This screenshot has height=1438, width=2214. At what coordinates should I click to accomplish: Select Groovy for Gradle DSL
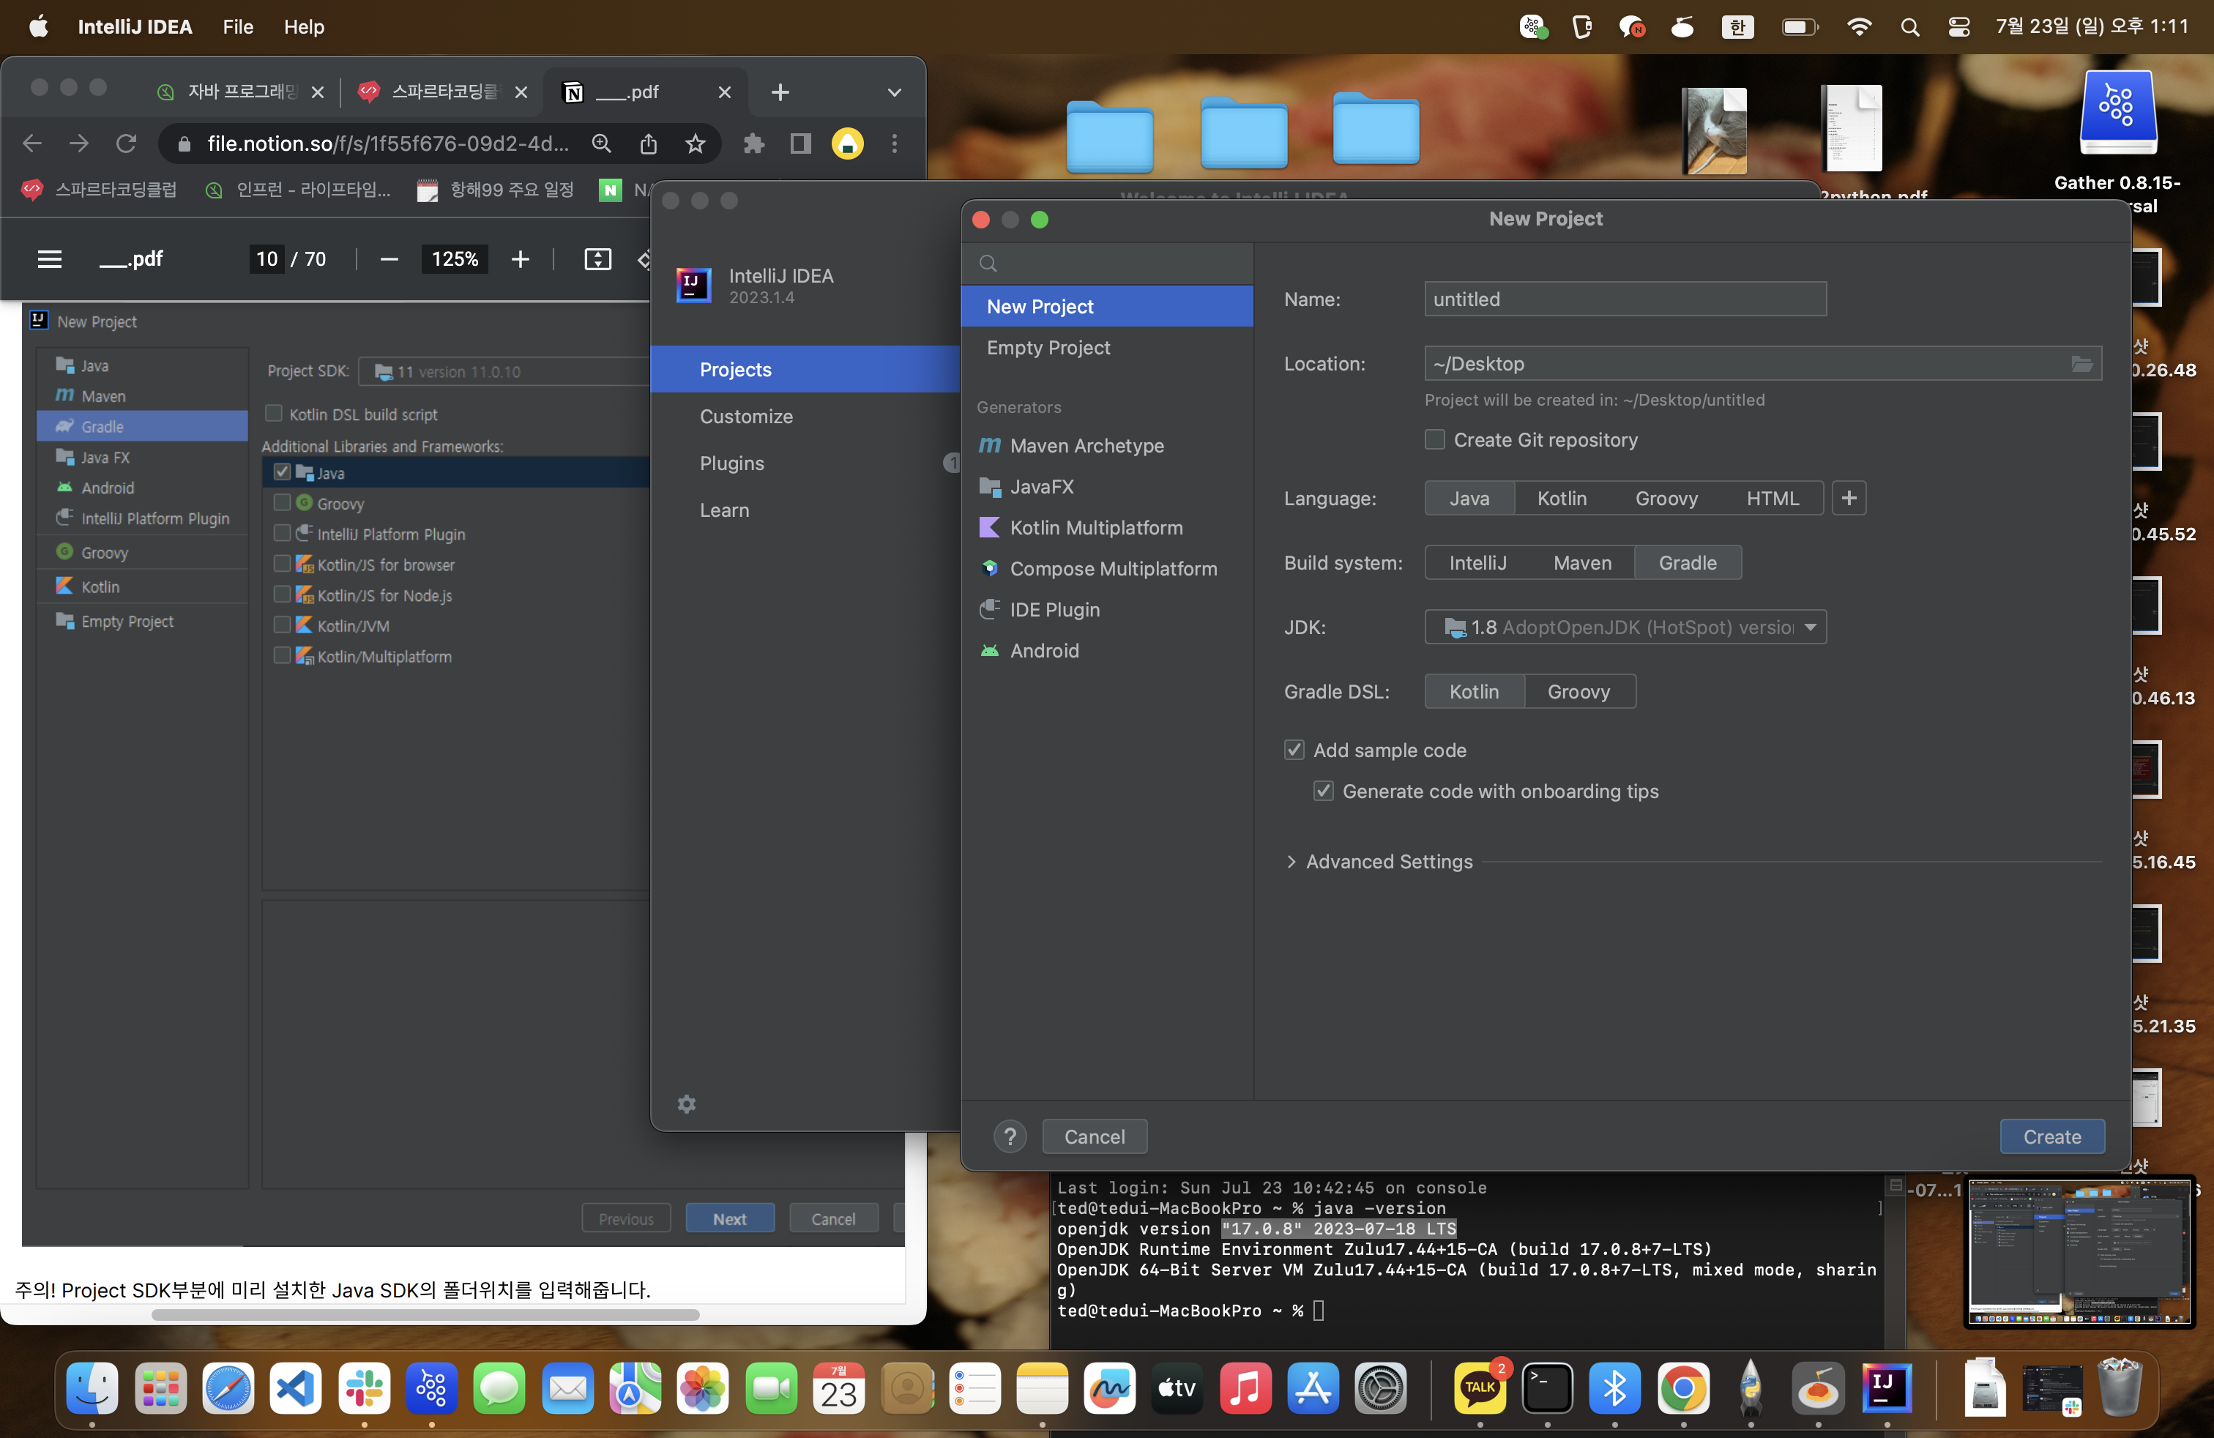tap(1578, 691)
